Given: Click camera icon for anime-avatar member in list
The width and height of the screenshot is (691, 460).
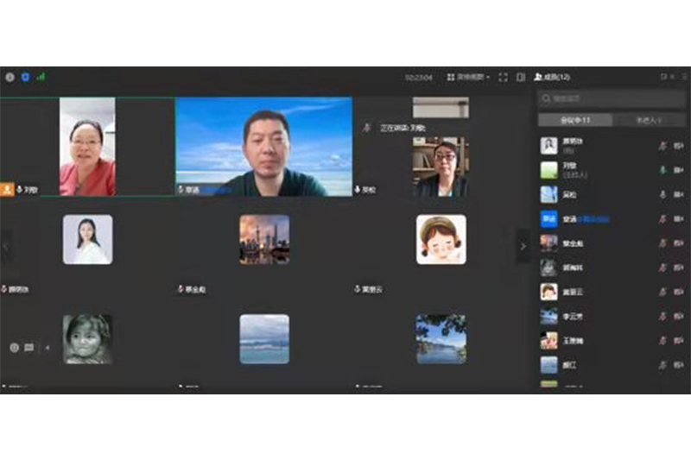Looking at the screenshot, I should point(679,340).
